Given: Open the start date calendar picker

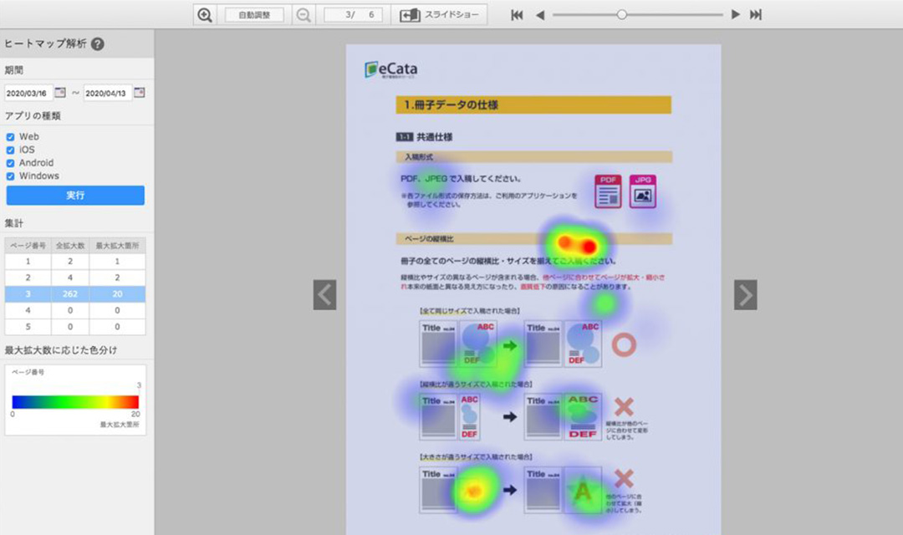Looking at the screenshot, I should (60, 92).
